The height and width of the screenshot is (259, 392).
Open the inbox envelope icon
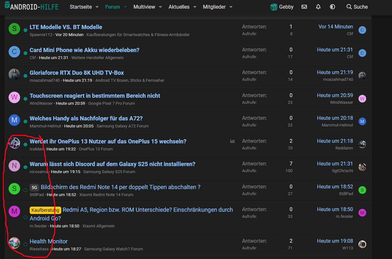point(304,7)
